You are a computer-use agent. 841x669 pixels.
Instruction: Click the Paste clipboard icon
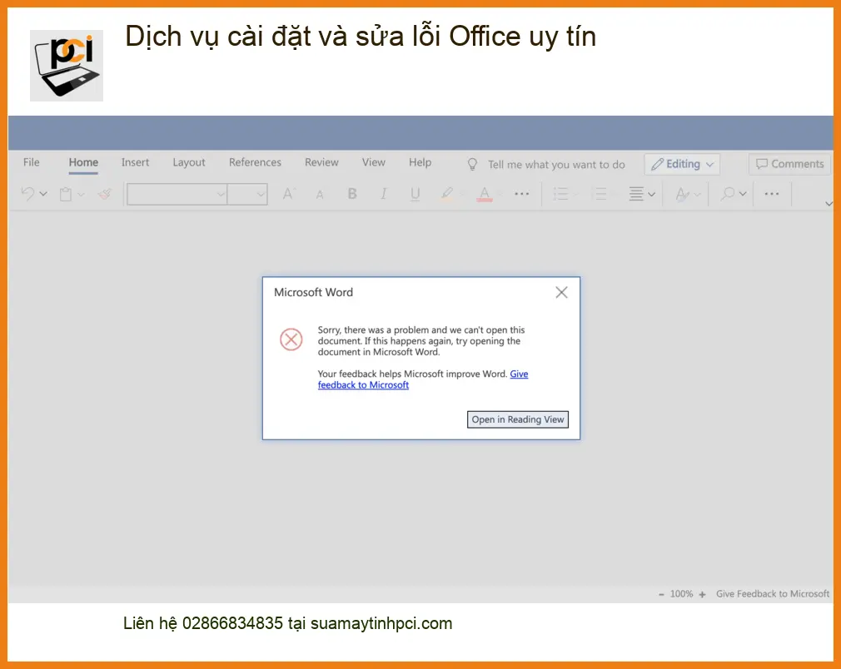[66, 194]
